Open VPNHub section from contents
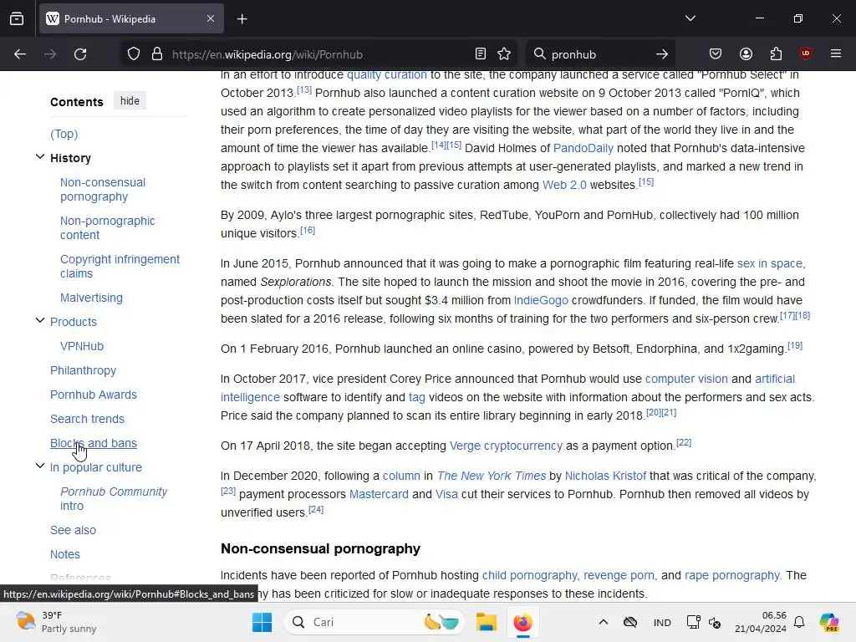 82,346
